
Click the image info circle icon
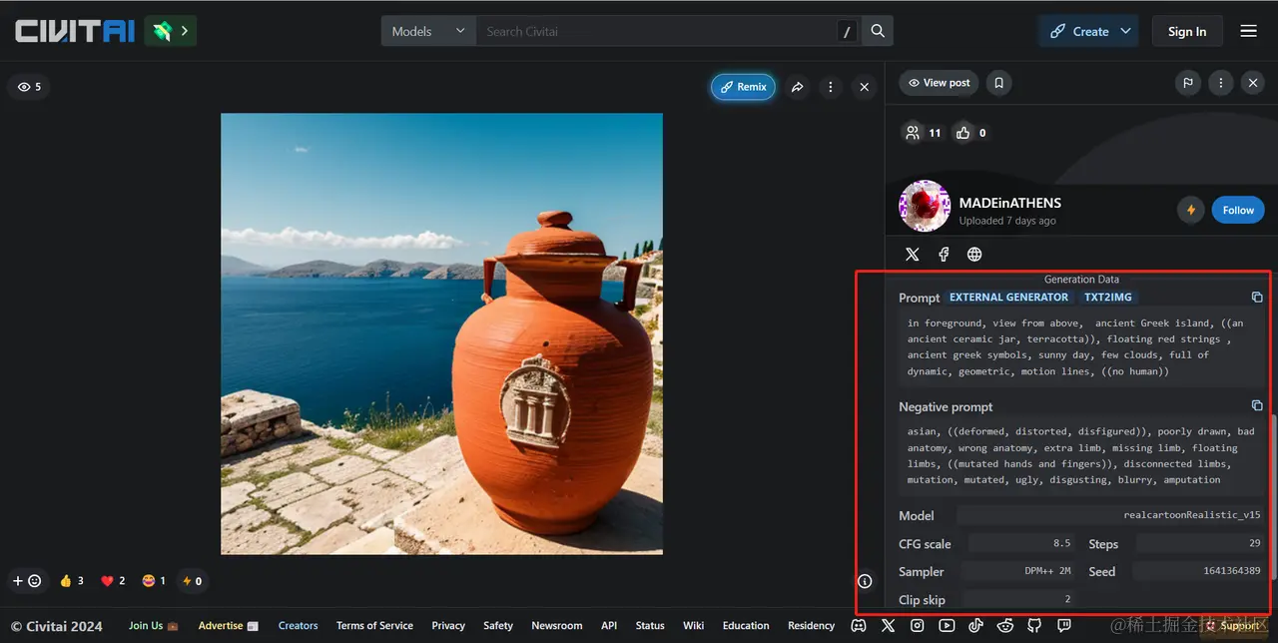pyautogui.click(x=865, y=581)
